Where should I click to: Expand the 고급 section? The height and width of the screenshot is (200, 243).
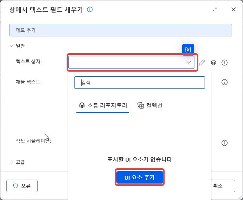tap(12, 162)
